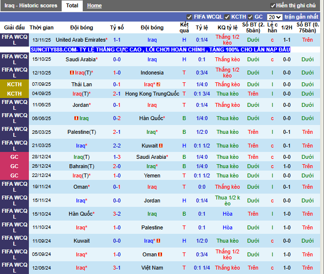Viewport: 324px width, 274px height.
Task: Click the 0-2 score versus Hàn Quốc
Action: pos(117,118)
